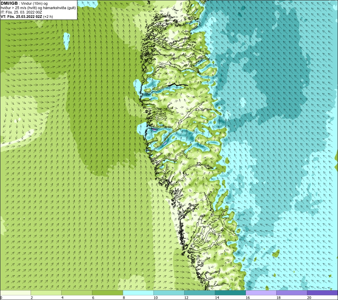
Task: Click the scale label '16'
Action: 248,298
